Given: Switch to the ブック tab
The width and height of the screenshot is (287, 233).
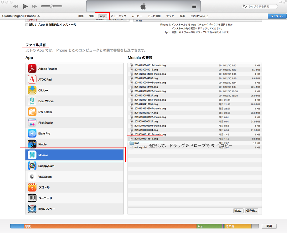Looking at the screenshot, I should [x=170, y=16].
